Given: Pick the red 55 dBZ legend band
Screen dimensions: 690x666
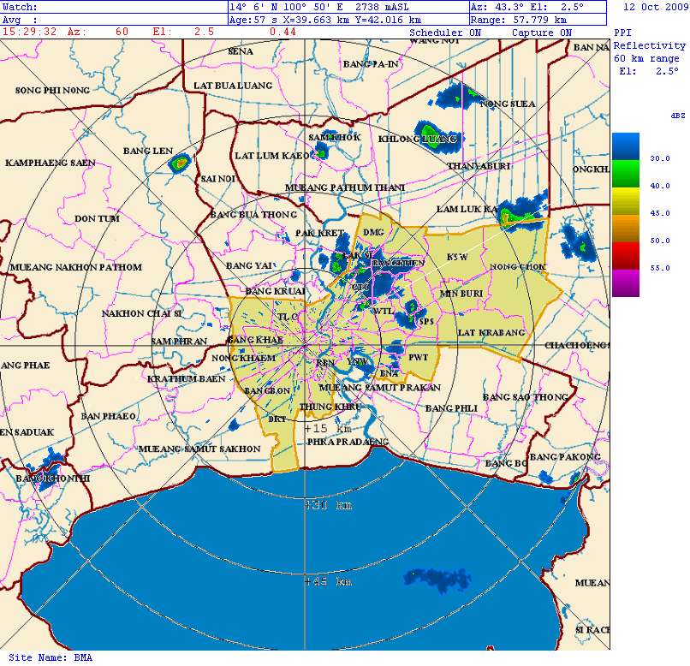Looking at the screenshot, I should [625, 255].
